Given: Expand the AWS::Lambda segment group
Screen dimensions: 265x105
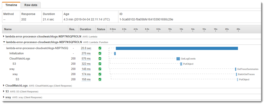Looking at the screenshot, I should [x=4, y=36].
